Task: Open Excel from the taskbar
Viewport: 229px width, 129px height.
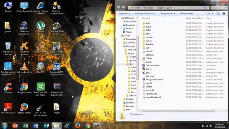Action: pos(25,126)
